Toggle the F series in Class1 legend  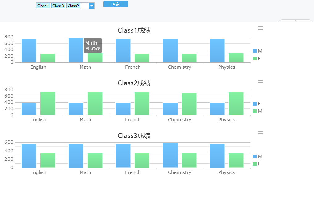pyautogui.click(x=257, y=59)
